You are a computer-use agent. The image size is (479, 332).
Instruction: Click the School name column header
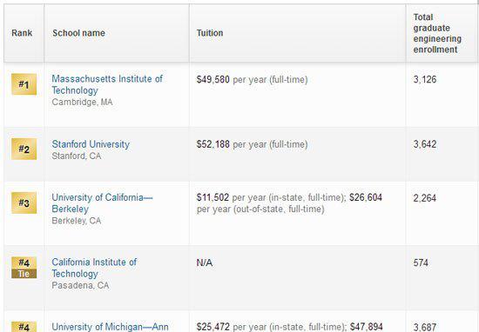coord(78,33)
